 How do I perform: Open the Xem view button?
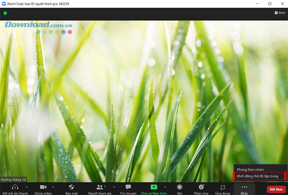(279, 13)
